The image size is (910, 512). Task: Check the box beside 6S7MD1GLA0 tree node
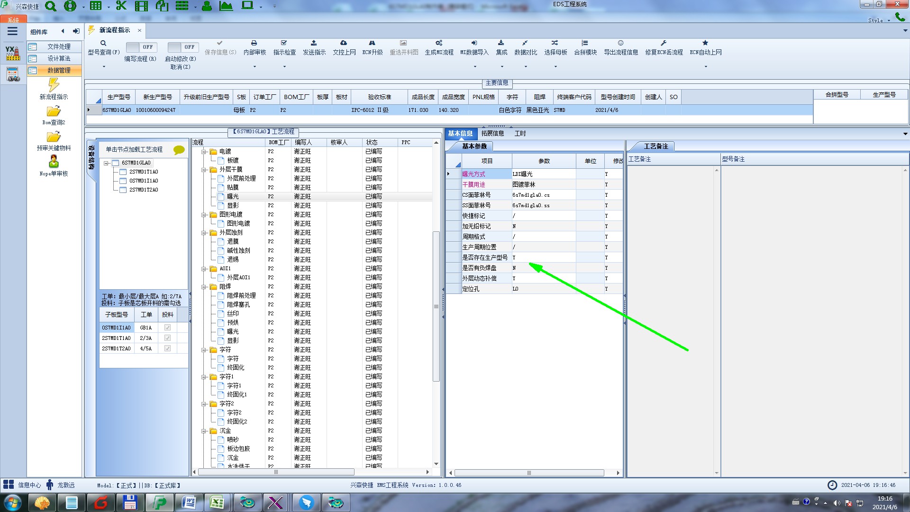coord(115,163)
